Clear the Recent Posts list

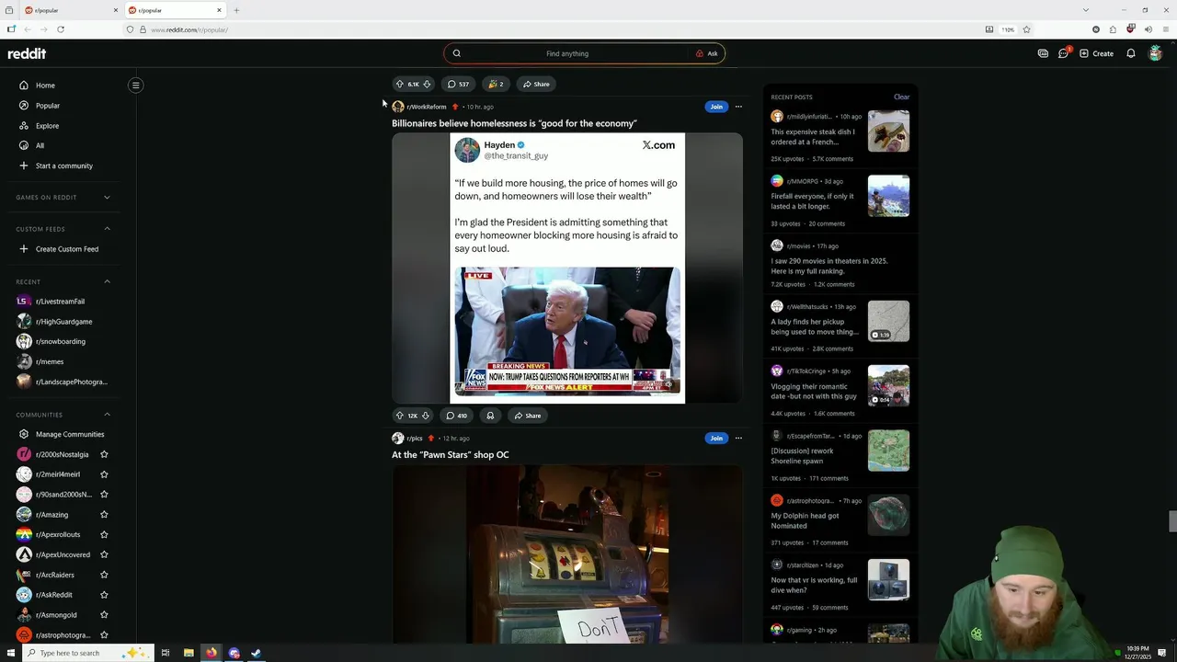[x=901, y=97]
